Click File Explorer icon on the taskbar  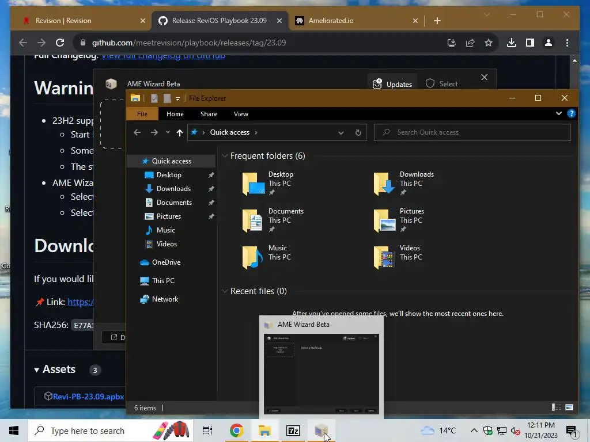tap(265, 430)
